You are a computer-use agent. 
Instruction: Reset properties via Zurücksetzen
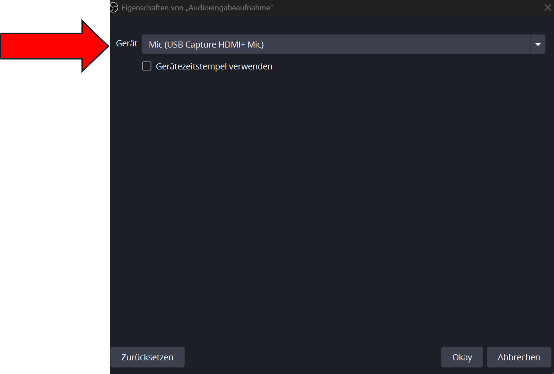pyautogui.click(x=147, y=357)
